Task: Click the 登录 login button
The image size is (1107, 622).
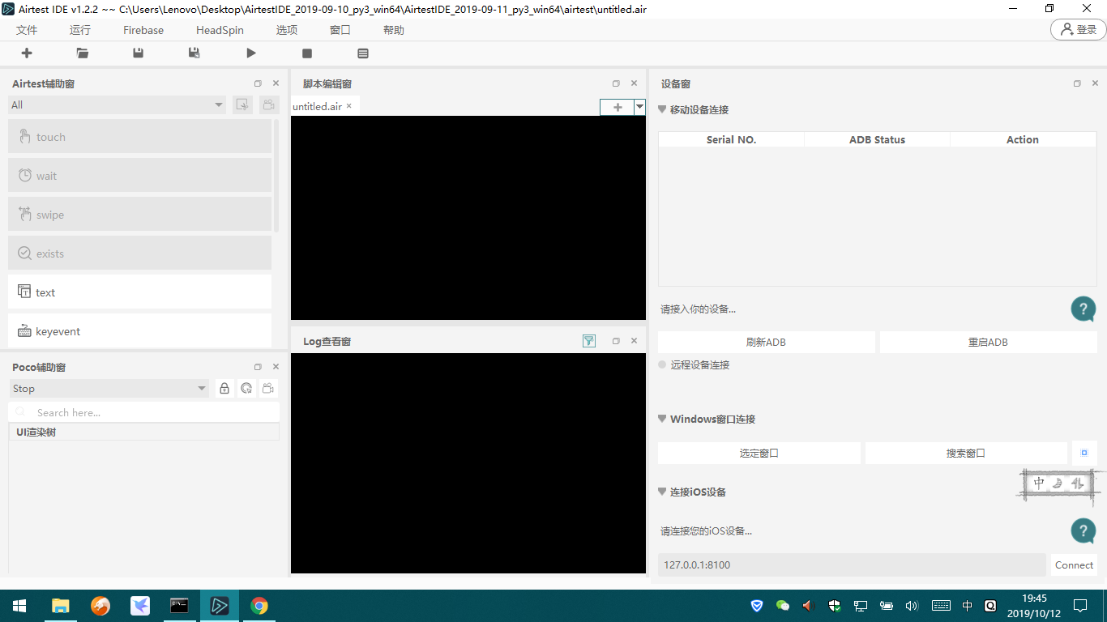Action: pyautogui.click(x=1078, y=29)
